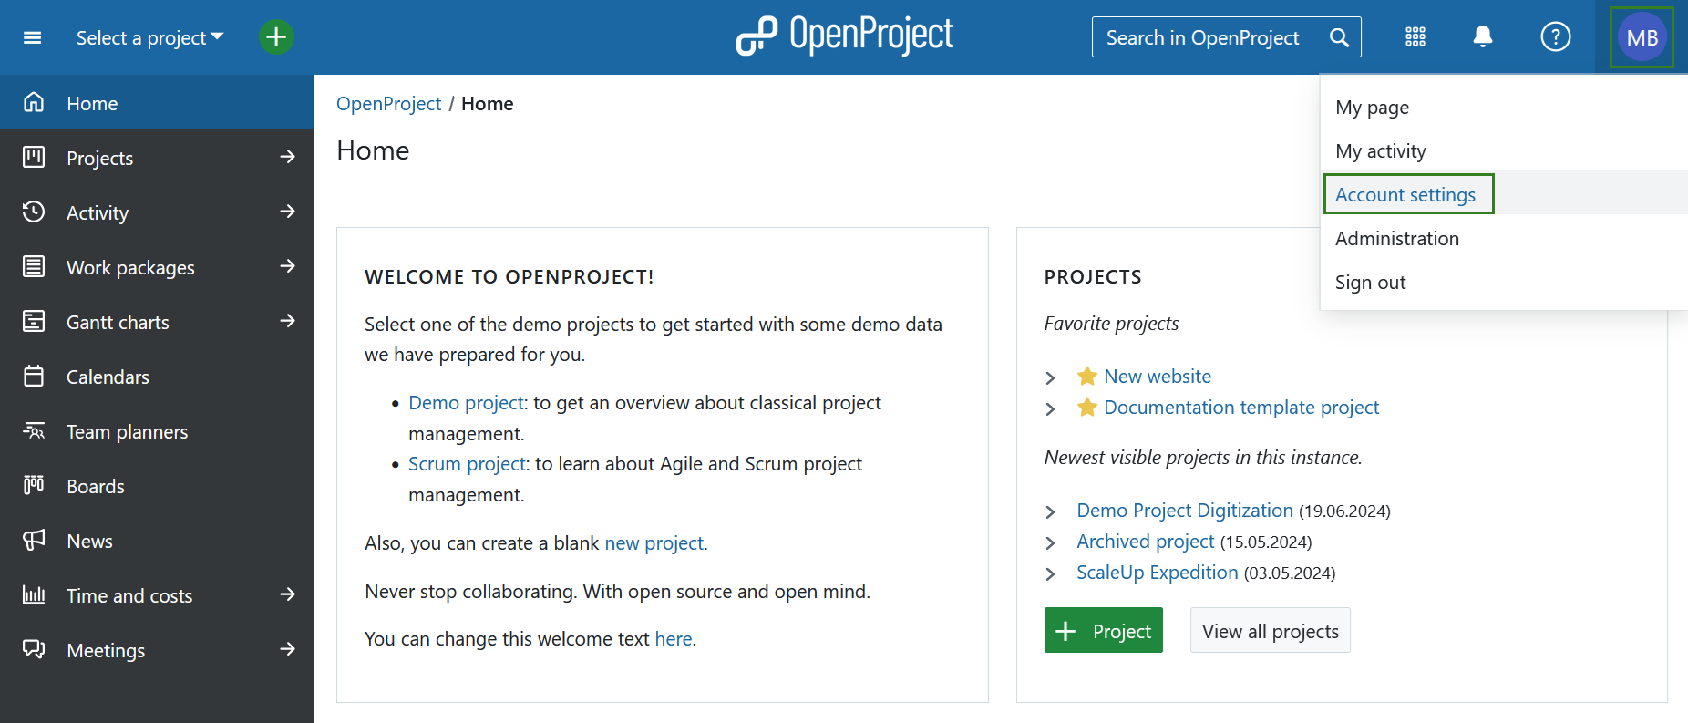The width and height of the screenshot is (1688, 723).
Task: Expand the ScaleUp Expedition chevron
Action: click(x=1050, y=573)
